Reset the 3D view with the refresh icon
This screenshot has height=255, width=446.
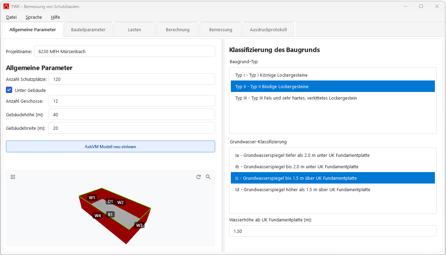(199, 177)
